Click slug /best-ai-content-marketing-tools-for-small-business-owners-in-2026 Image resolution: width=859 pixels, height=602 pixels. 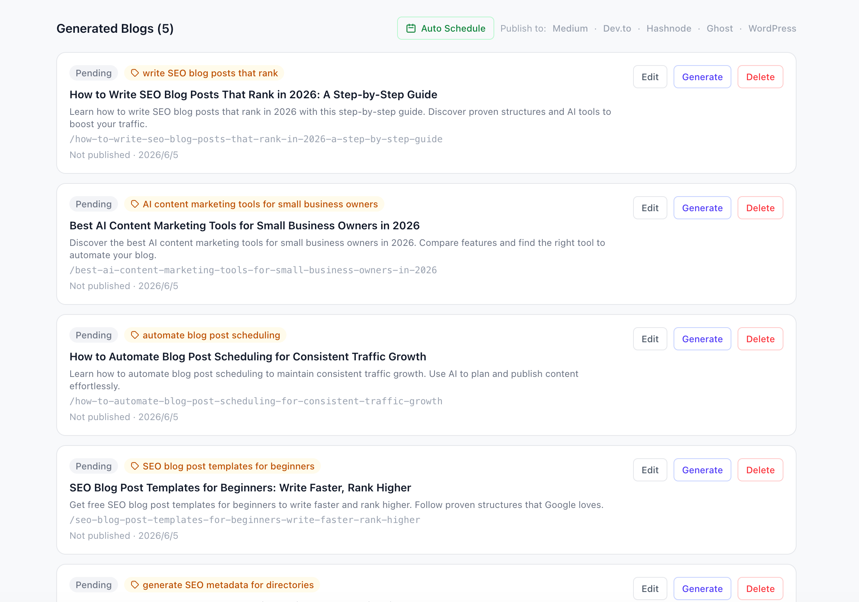tap(253, 270)
